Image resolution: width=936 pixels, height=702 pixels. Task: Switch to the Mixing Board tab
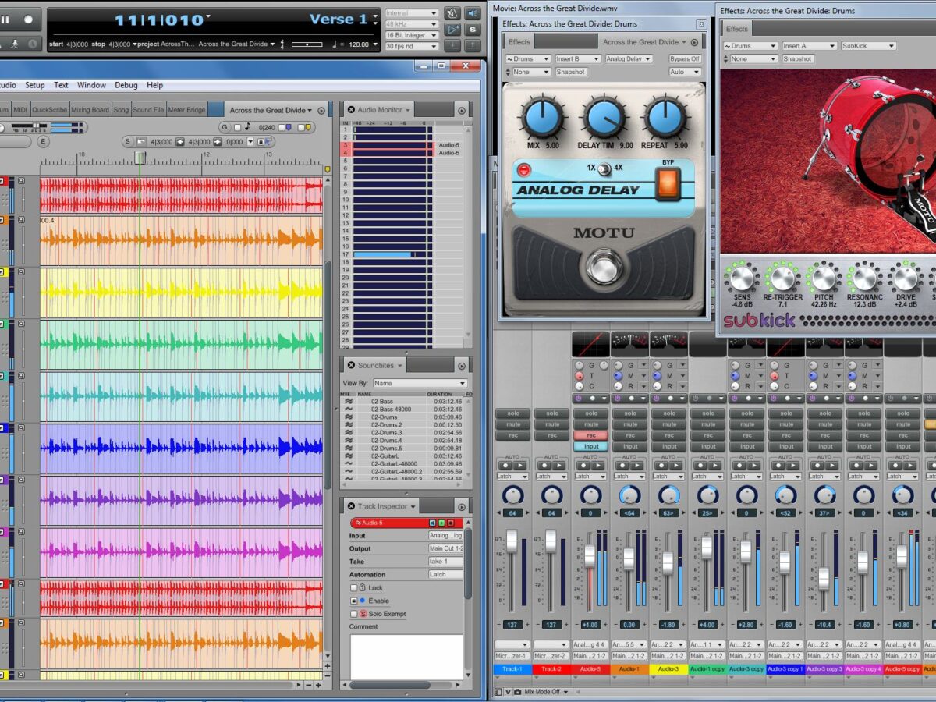click(90, 110)
